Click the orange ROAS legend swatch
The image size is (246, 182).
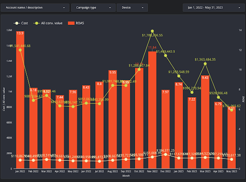click(71, 23)
